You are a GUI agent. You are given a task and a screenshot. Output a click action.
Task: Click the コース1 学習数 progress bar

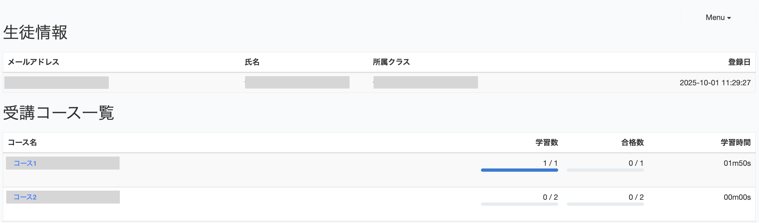[x=519, y=170]
